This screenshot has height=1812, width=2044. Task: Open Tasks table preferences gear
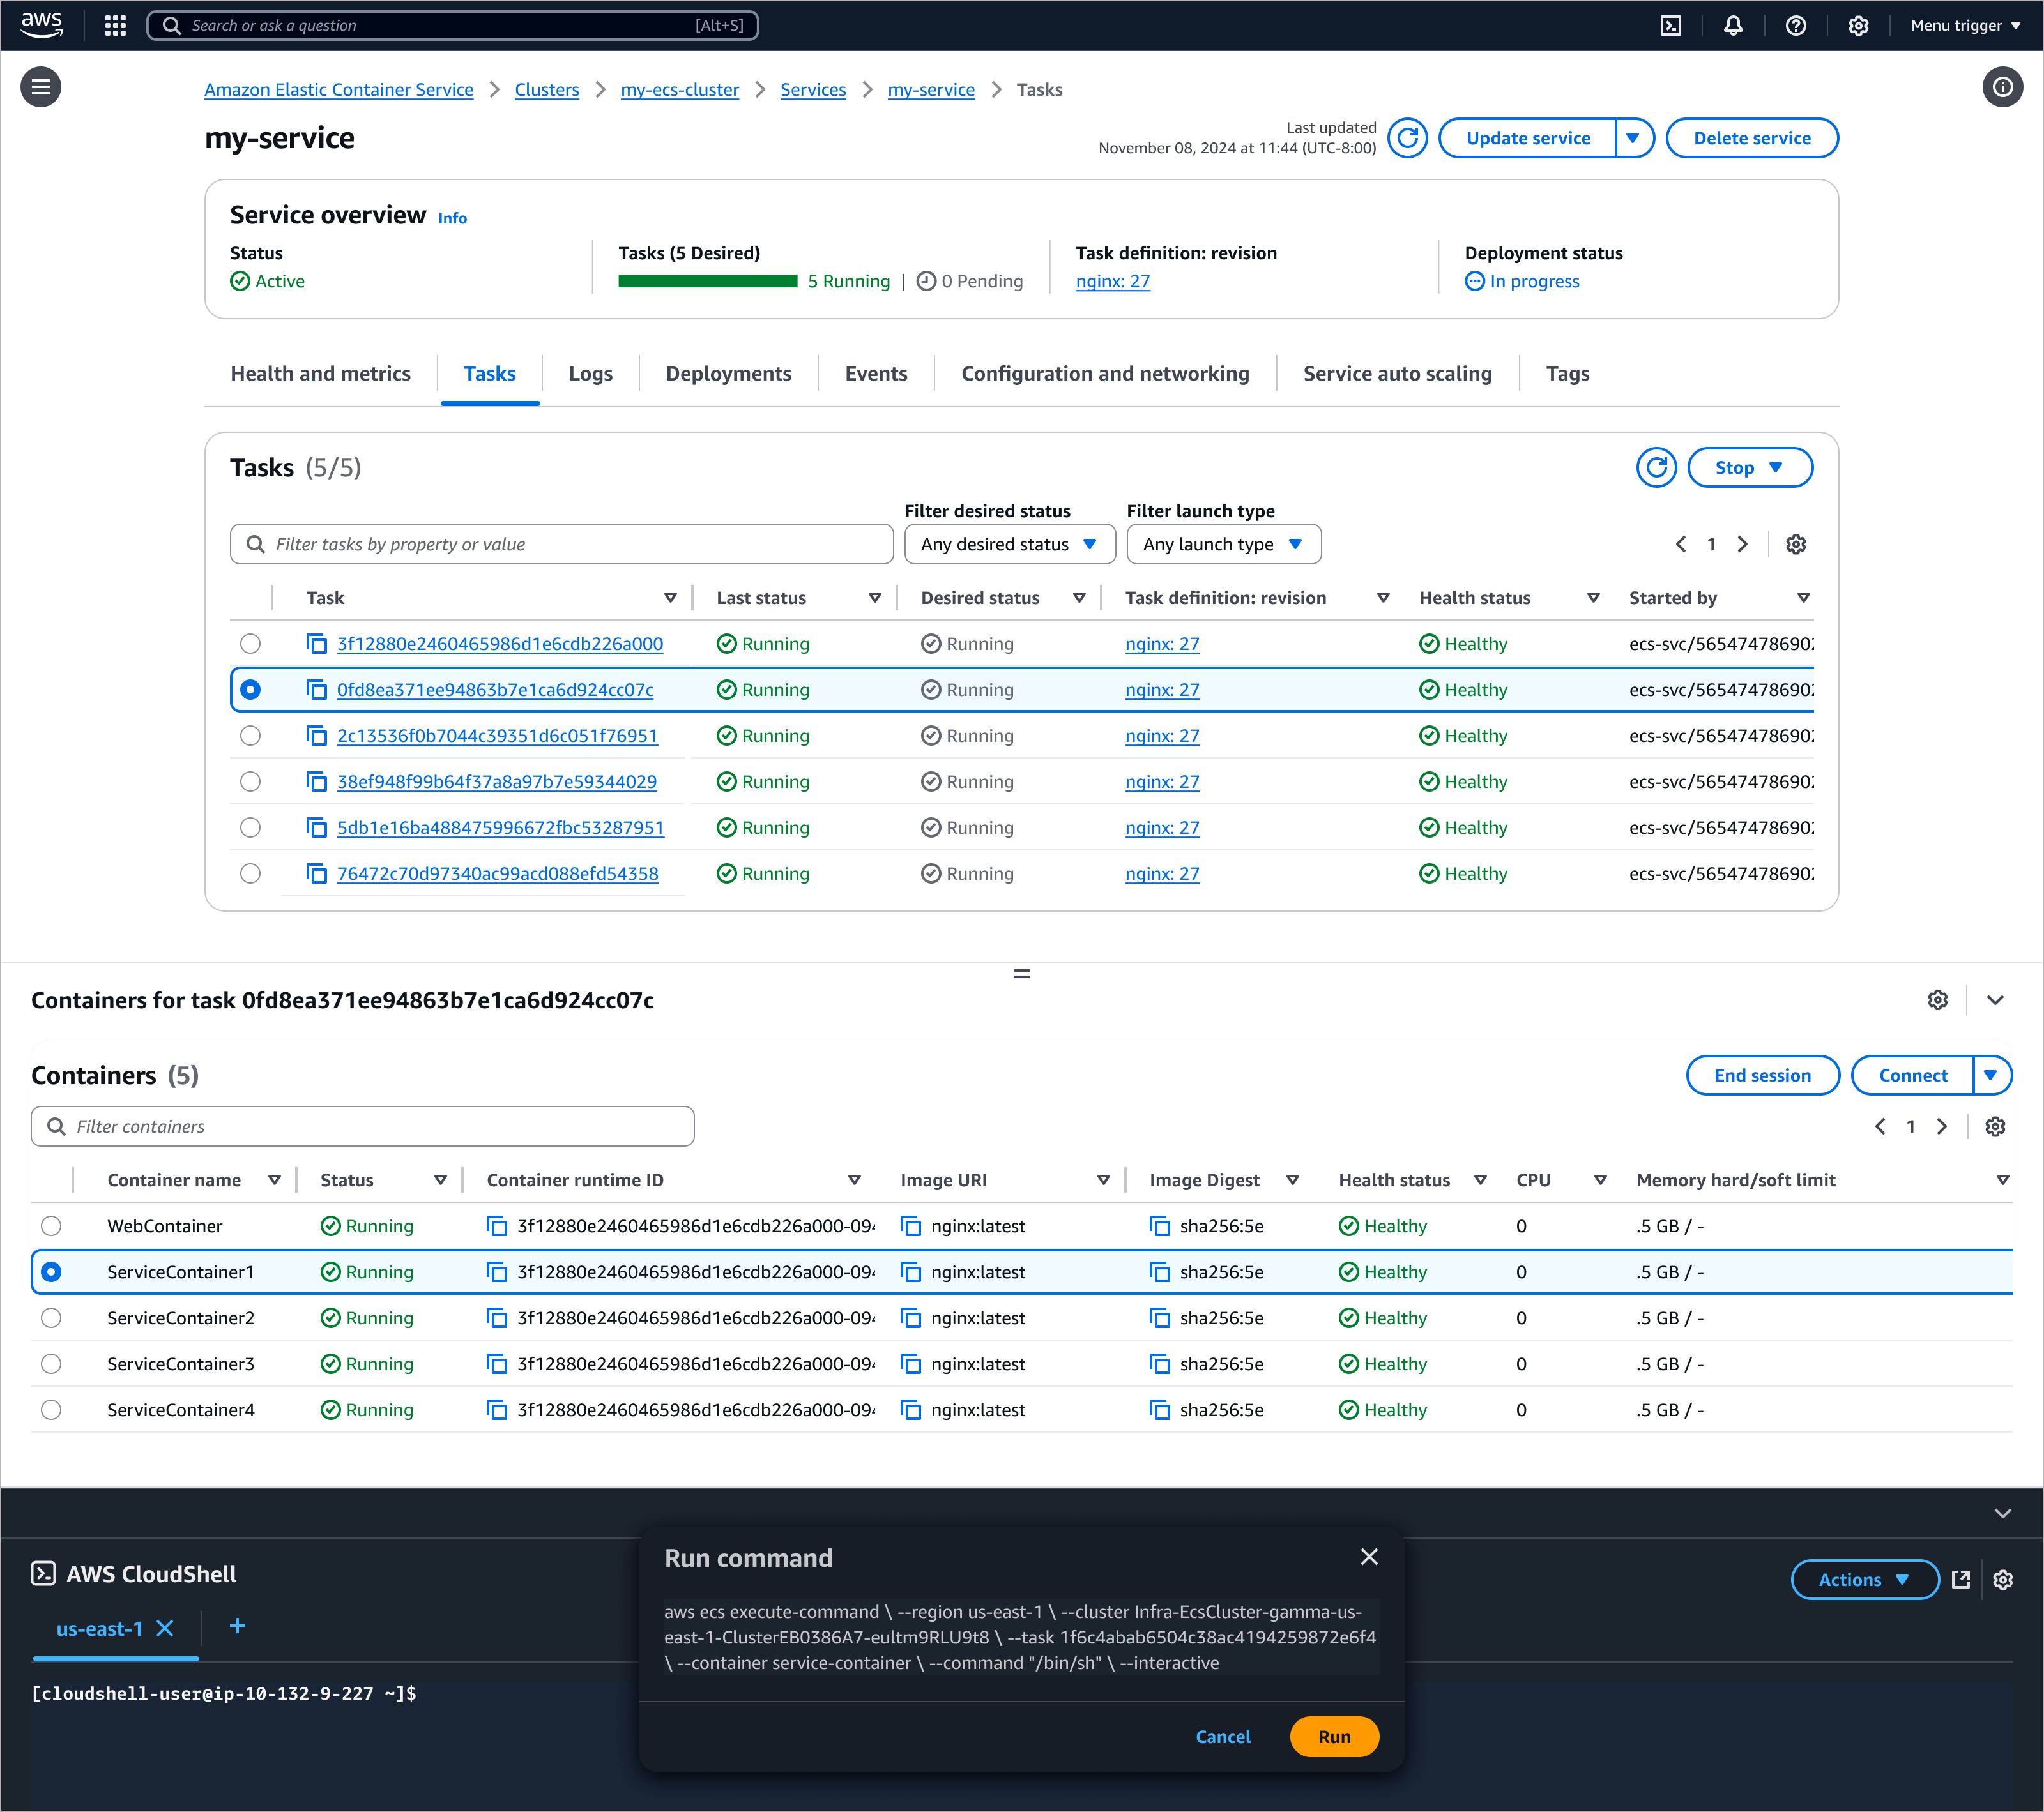click(x=1796, y=545)
